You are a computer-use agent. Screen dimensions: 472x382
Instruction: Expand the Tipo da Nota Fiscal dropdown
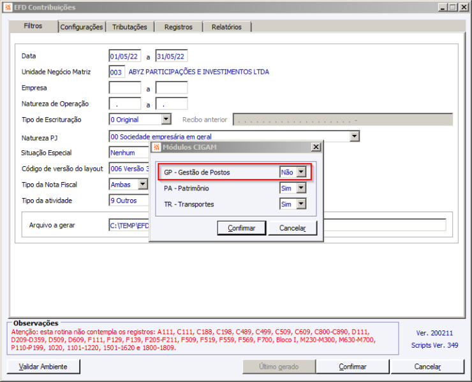[x=143, y=184]
